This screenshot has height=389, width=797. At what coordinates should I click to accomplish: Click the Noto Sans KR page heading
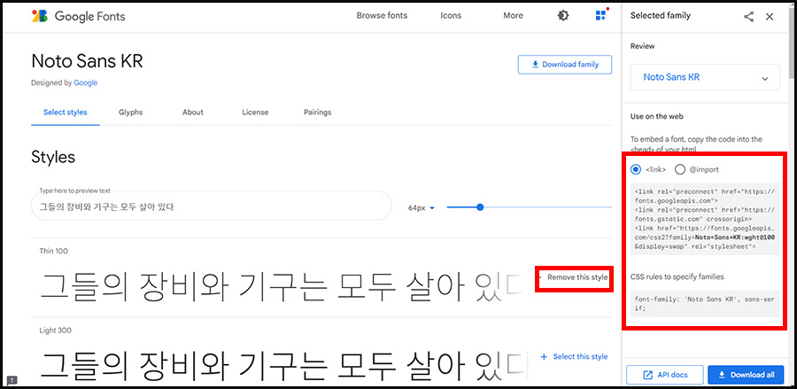coord(87,61)
